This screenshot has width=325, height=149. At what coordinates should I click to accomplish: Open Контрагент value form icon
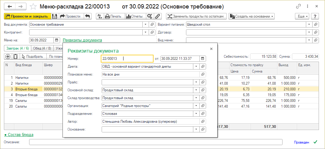[152, 32]
